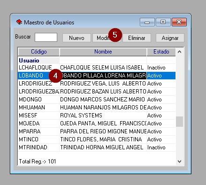Select the MISESF user code
This screenshot has height=185, width=206.
tap(28, 116)
